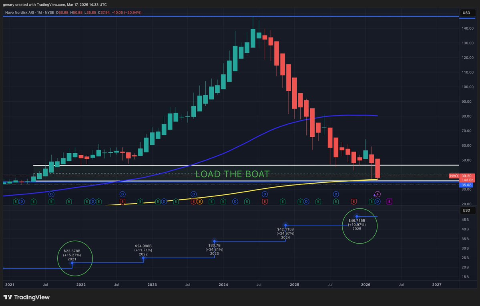This screenshot has height=306, width=480.
Task: Click the red E marker beside the split marker
Action: (x=193, y=201)
